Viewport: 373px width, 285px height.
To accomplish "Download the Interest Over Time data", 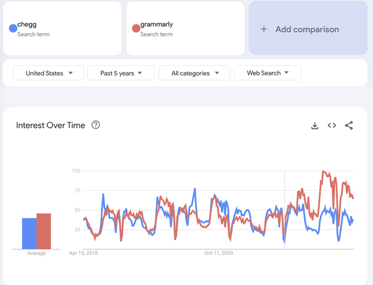I will pyautogui.click(x=315, y=126).
